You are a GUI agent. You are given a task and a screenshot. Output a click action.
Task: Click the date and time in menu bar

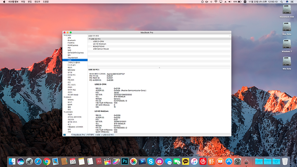tap(263, 2)
